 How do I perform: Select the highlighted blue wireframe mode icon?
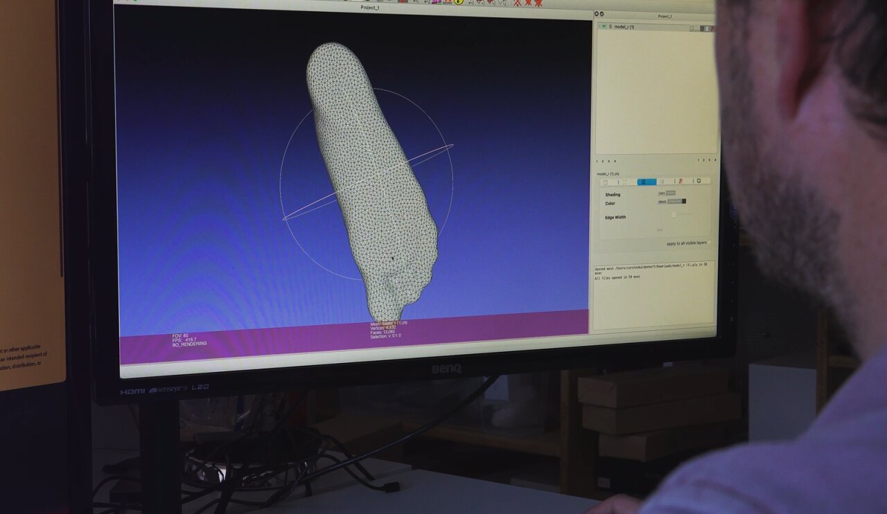(x=647, y=181)
